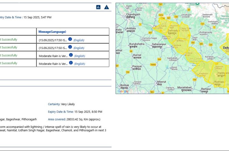The height and width of the screenshot is (151, 229).
Task: Click Uttarkashi label on the map
Action: 186,16
